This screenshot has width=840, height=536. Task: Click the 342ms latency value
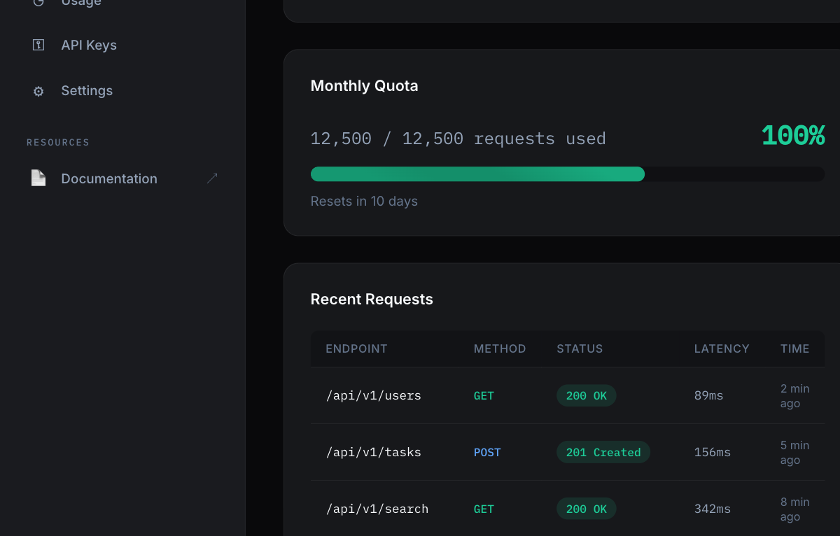[x=713, y=509]
